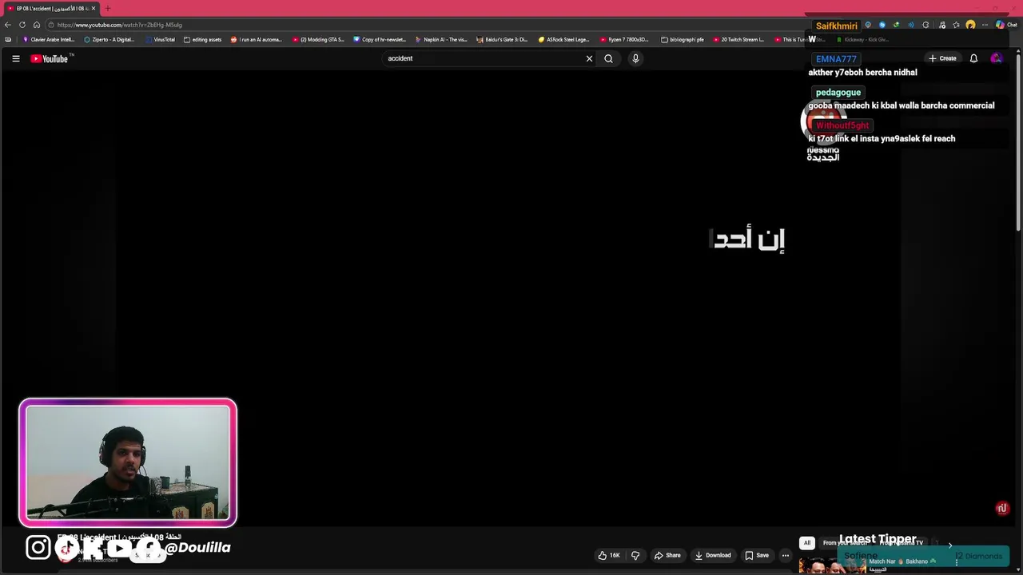The height and width of the screenshot is (575, 1023).
Task: Open 'Napkin AI - The vis...' bookmark
Action: 441,39
